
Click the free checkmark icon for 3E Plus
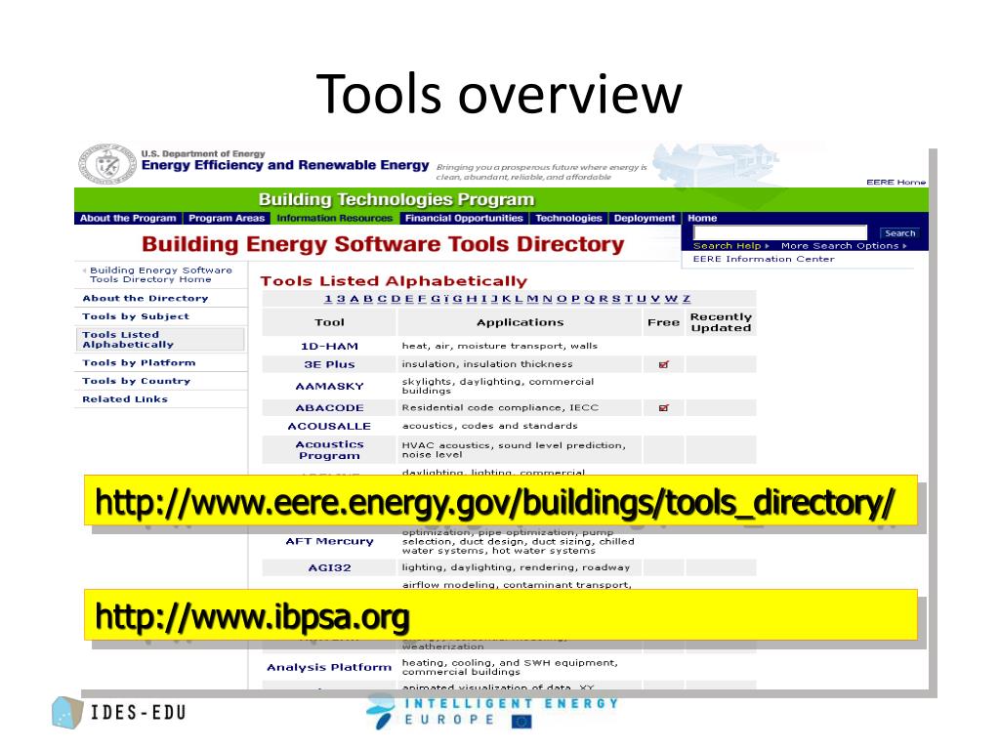(664, 365)
